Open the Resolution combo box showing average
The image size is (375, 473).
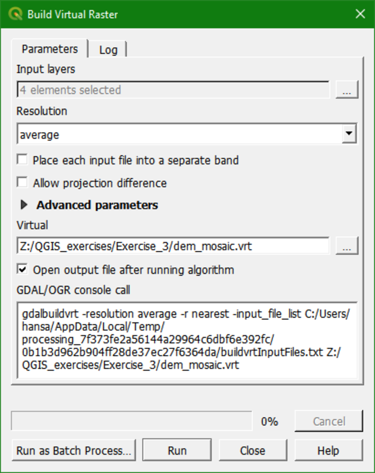182,133
